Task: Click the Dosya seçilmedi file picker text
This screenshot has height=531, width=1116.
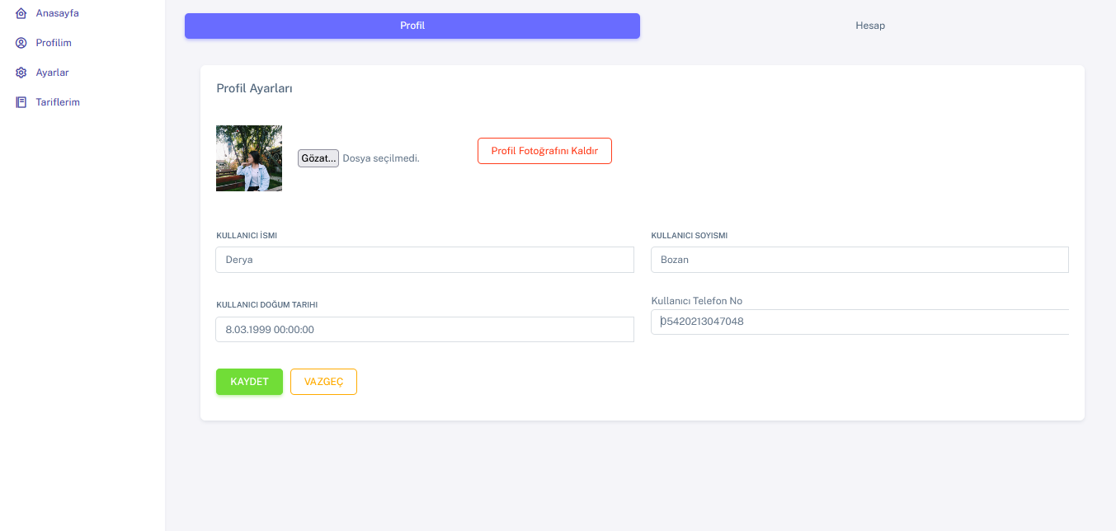Action: [381, 157]
